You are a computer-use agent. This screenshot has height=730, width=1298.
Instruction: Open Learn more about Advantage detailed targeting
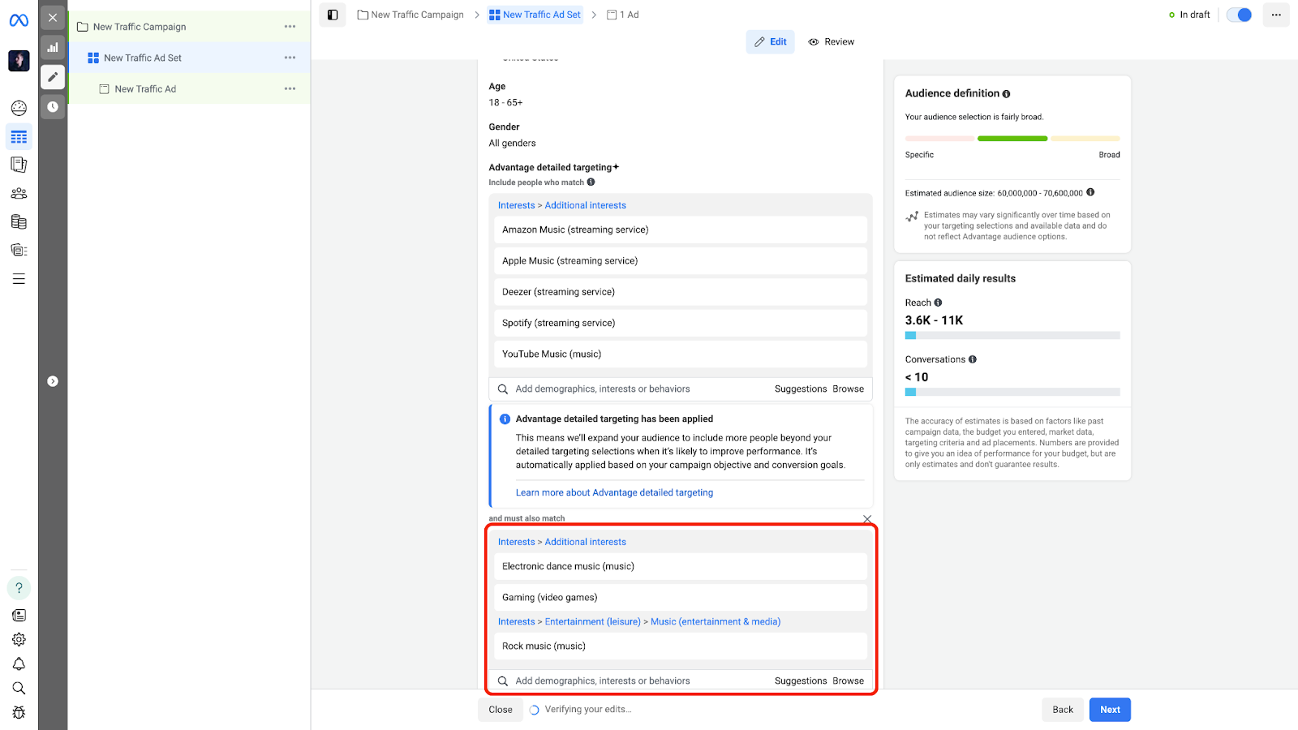point(614,492)
